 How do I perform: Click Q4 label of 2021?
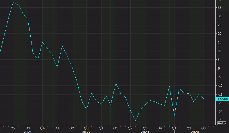tap(42, 128)
